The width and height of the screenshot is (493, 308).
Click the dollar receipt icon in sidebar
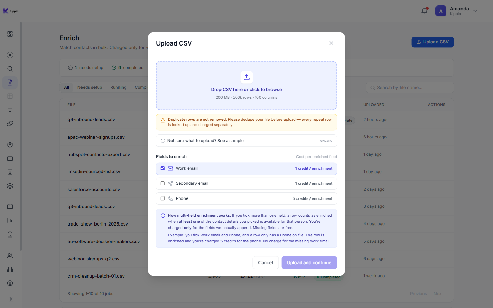tap(10, 172)
